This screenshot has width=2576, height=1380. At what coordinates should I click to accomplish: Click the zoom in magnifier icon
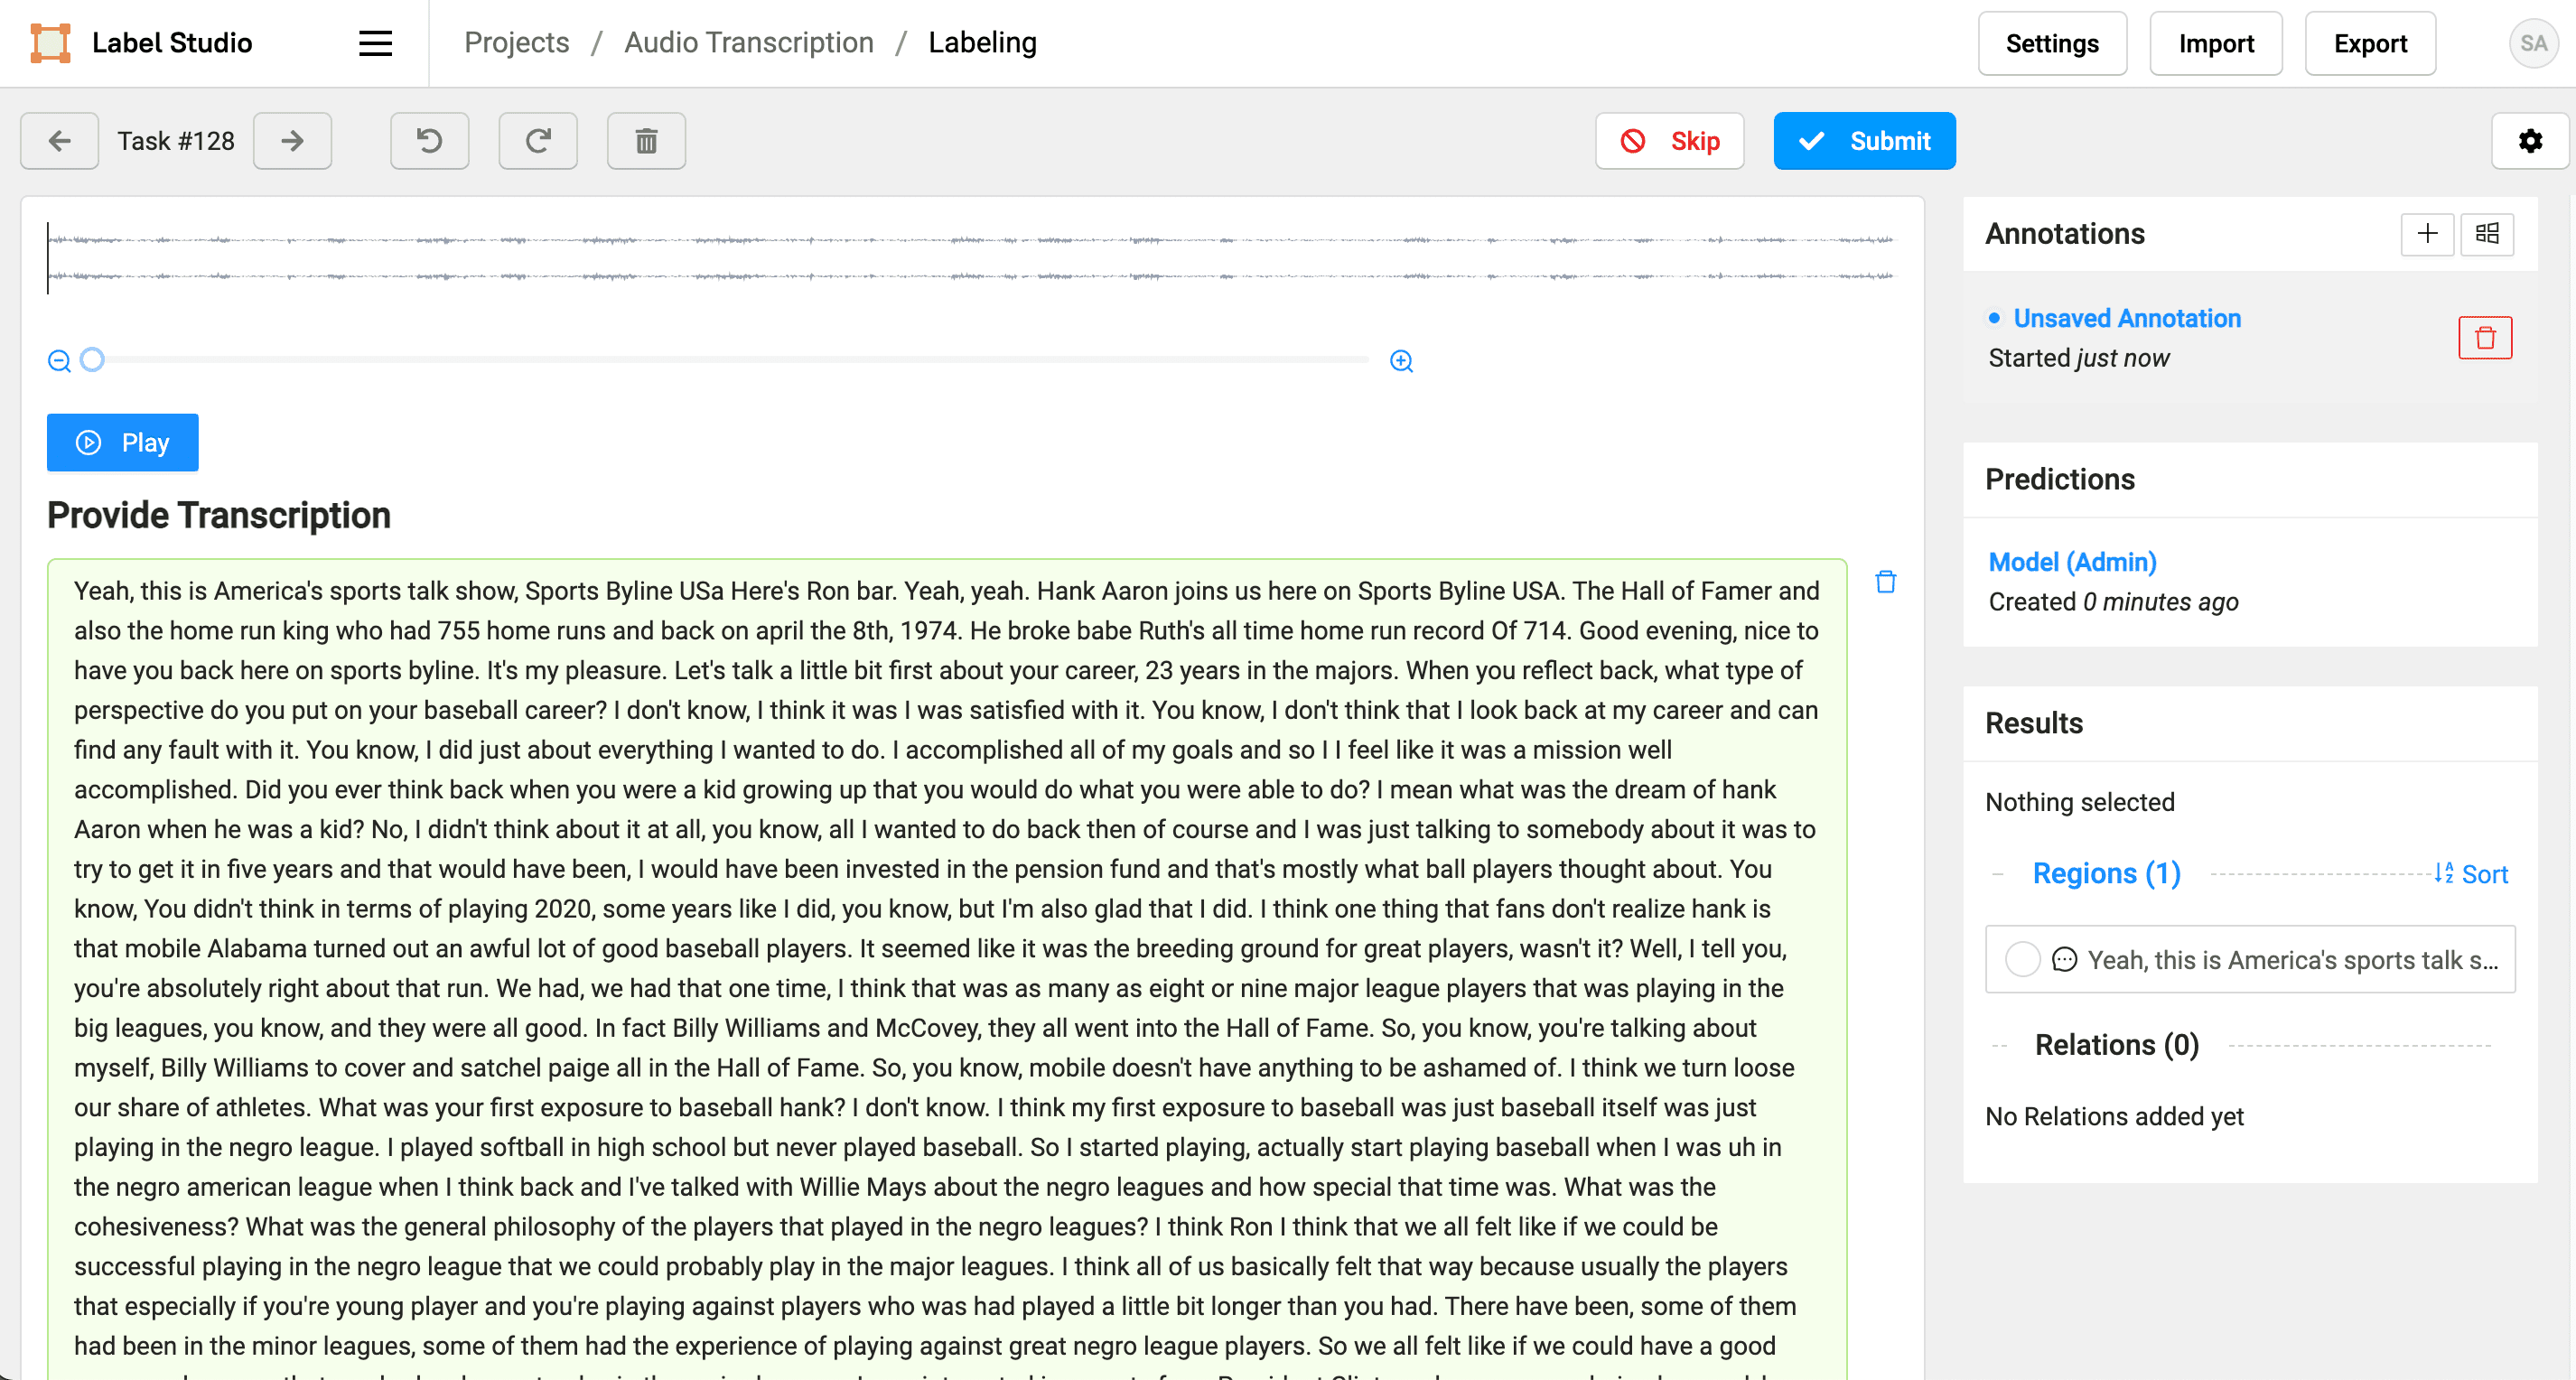coord(1400,359)
